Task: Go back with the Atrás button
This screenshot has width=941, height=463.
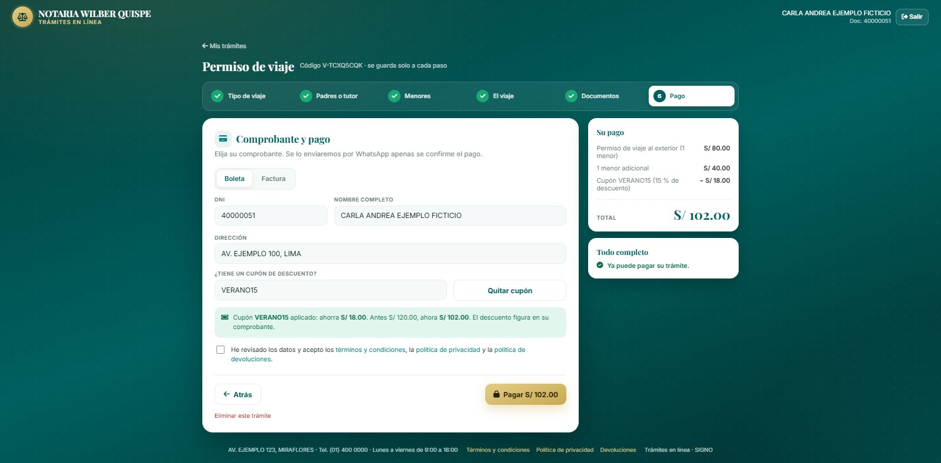Action: click(238, 394)
